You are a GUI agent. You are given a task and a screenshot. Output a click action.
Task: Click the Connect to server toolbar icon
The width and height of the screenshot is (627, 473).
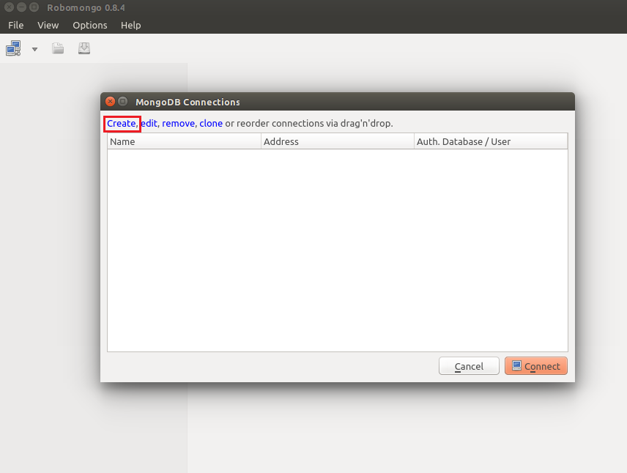click(x=13, y=48)
